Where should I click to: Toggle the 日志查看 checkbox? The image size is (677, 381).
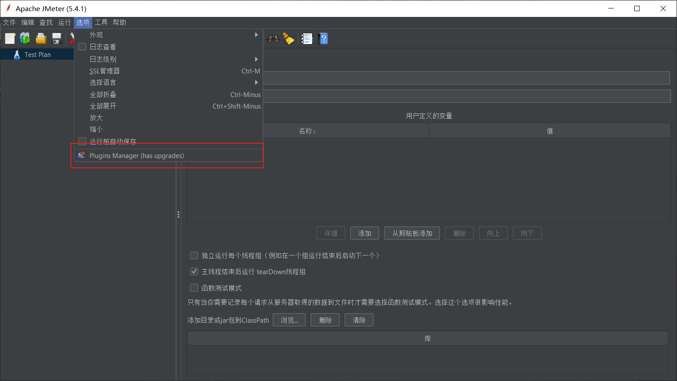82,47
